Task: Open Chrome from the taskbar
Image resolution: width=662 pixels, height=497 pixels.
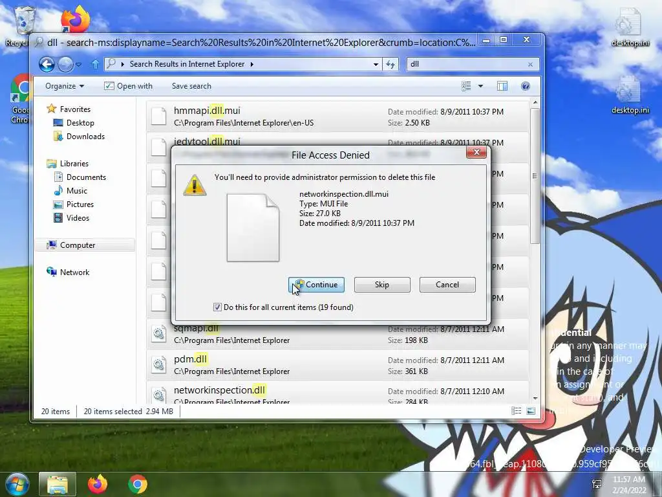Action: [x=138, y=484]
